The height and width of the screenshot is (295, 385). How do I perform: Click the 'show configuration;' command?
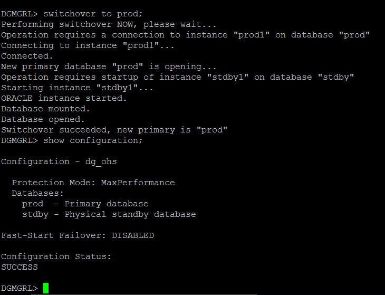tap(93, 140)
